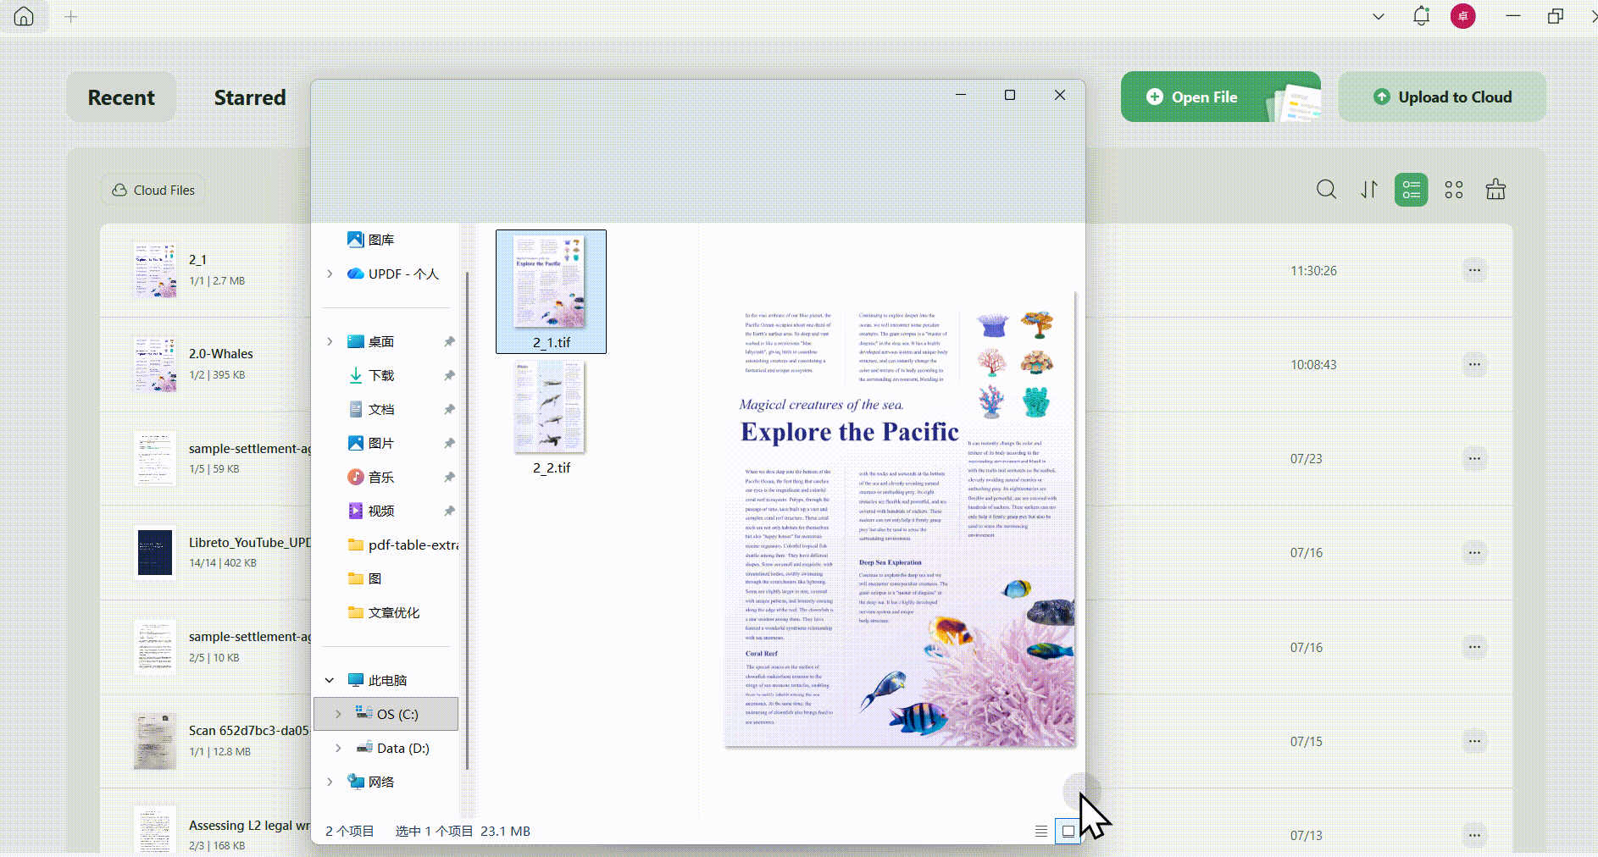This screenshot has height=857, width=1598.
Task: Collapse the 此电脑 tree node
Action: tap(330, 680)
